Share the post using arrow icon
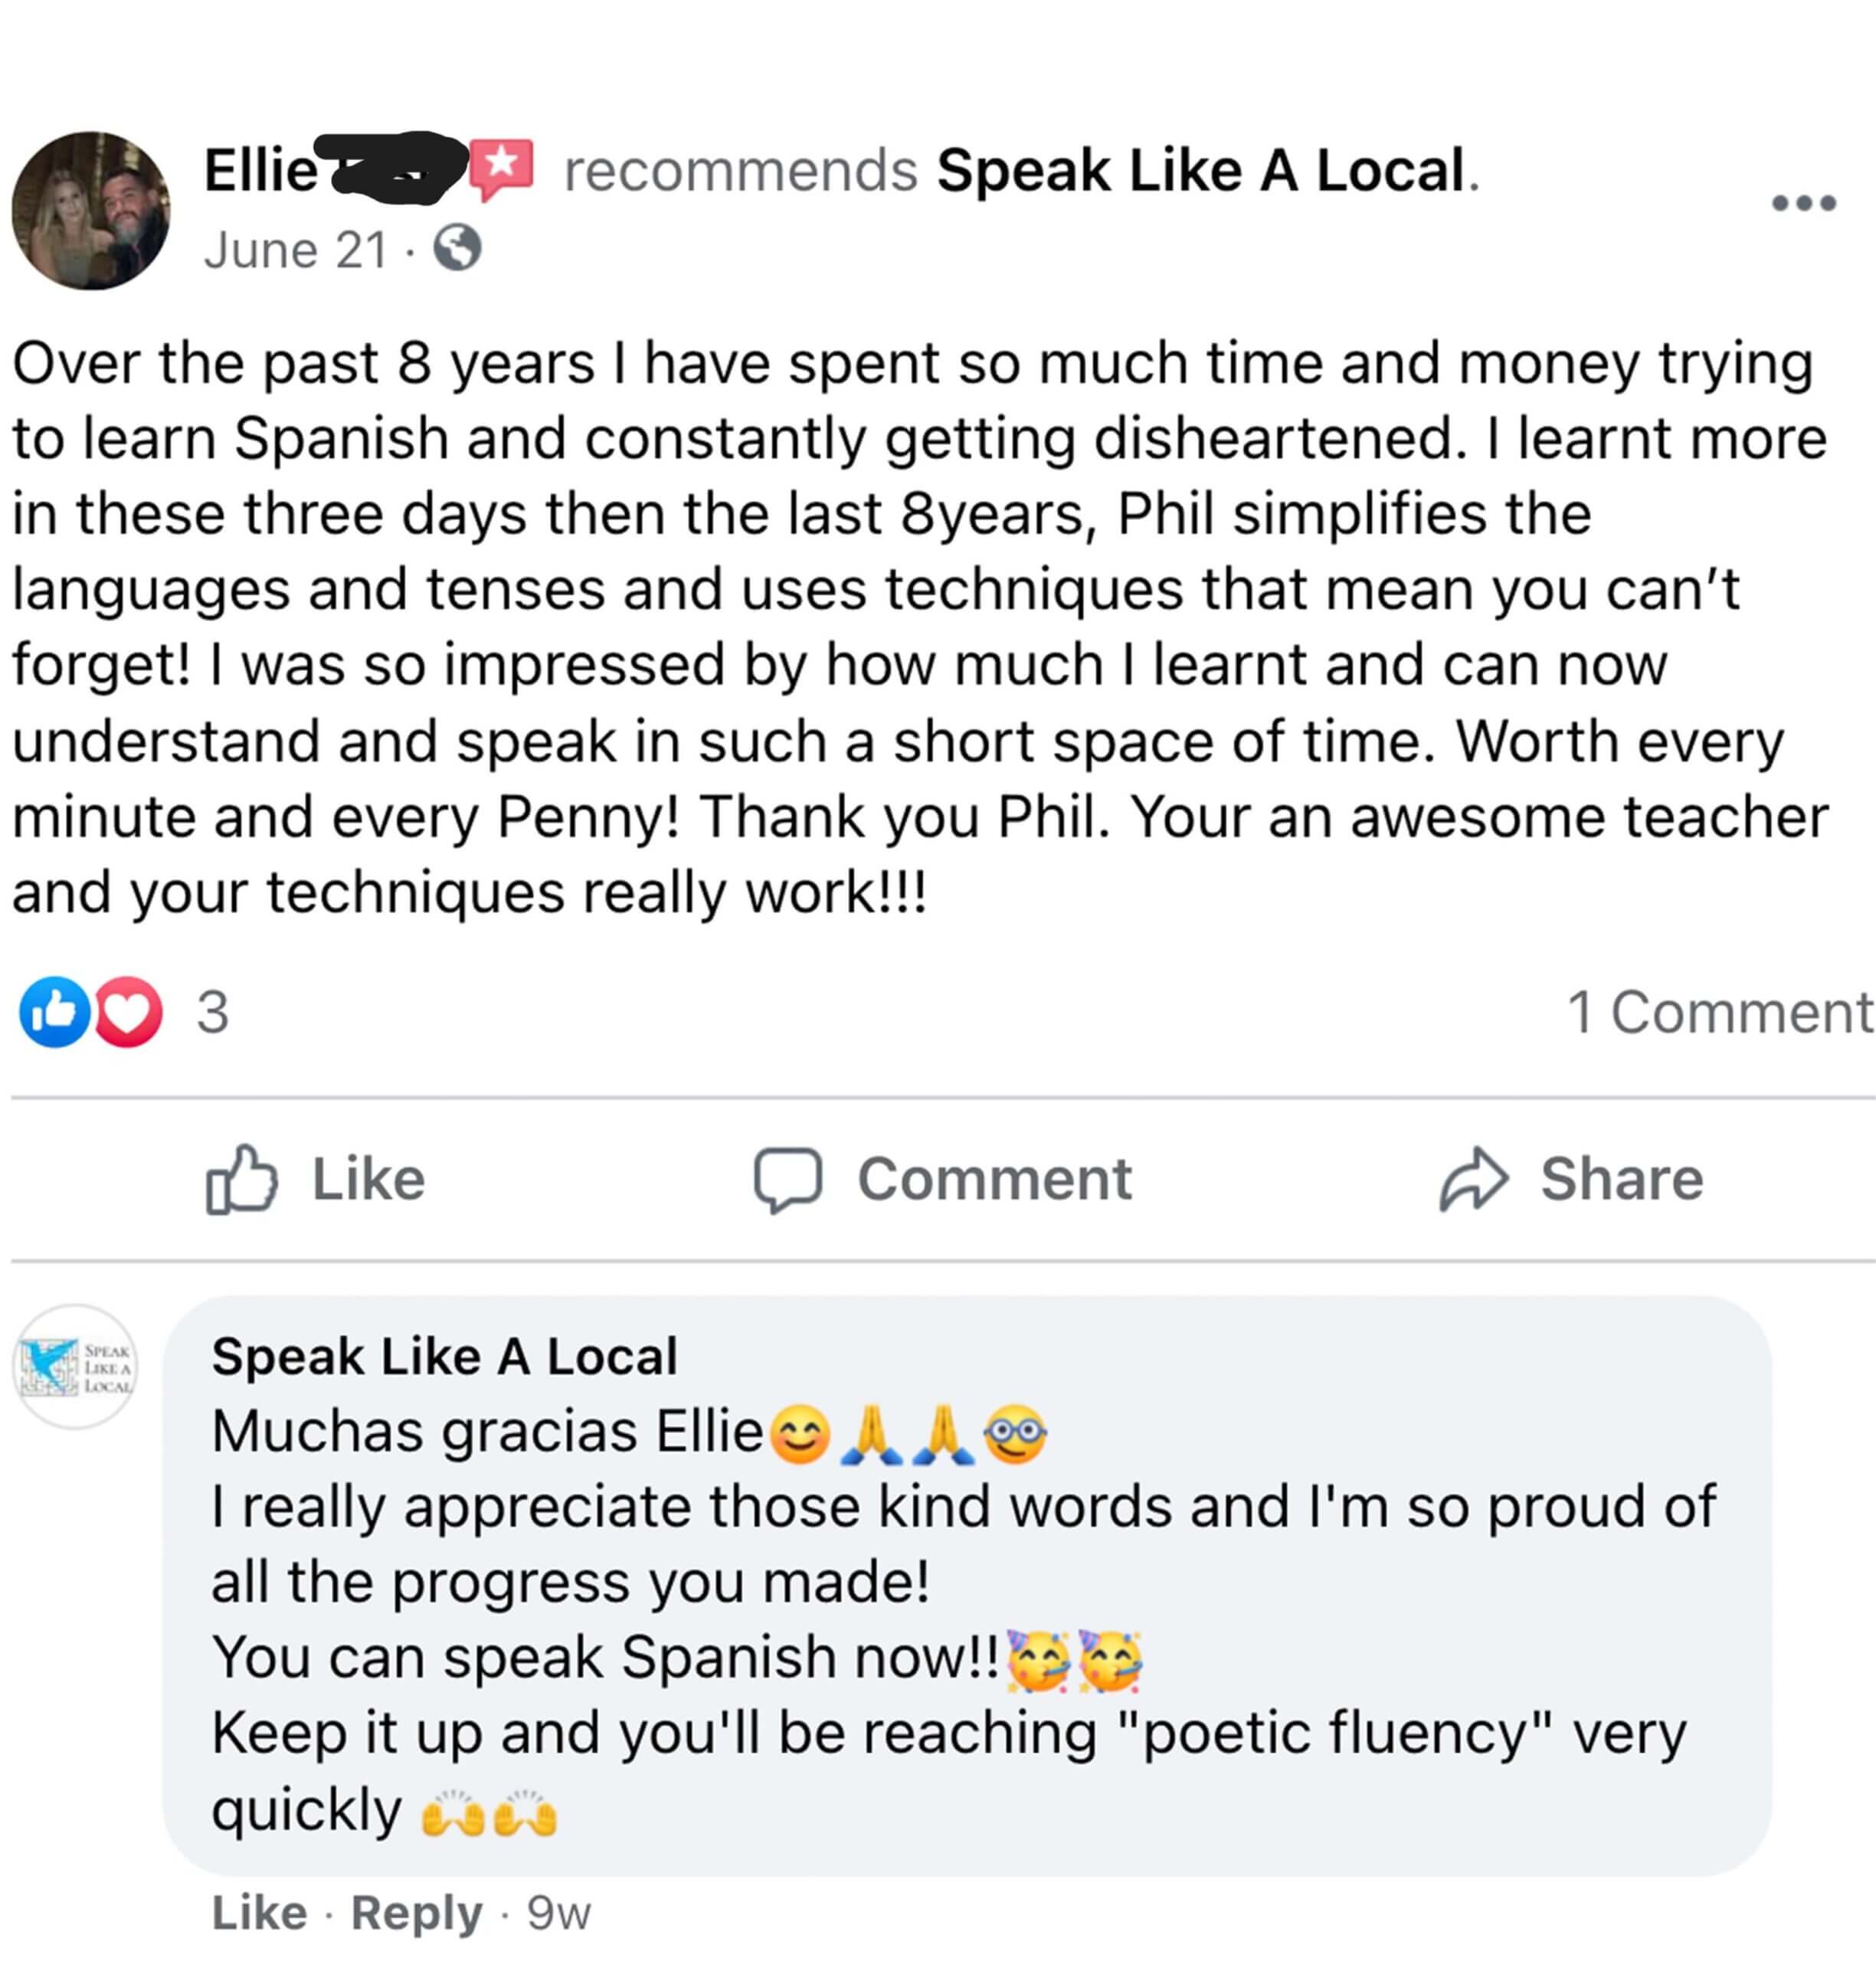1876x1961 pixels. (1473, 1179)
